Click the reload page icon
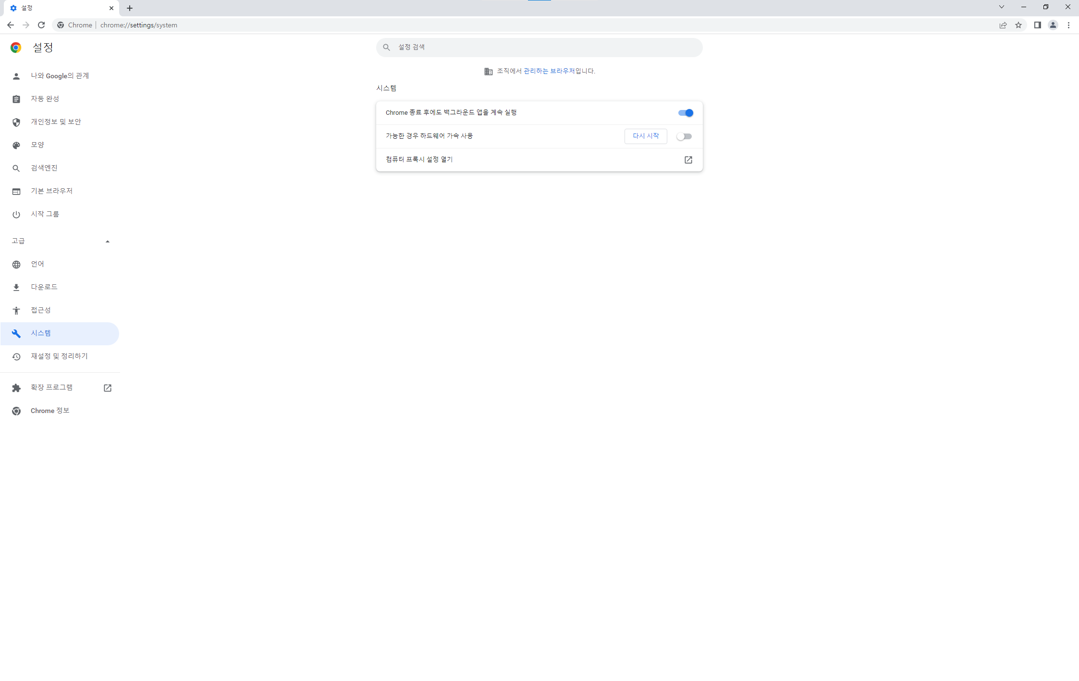This screenshot has width=1079, height=681. tap(41, 25)
